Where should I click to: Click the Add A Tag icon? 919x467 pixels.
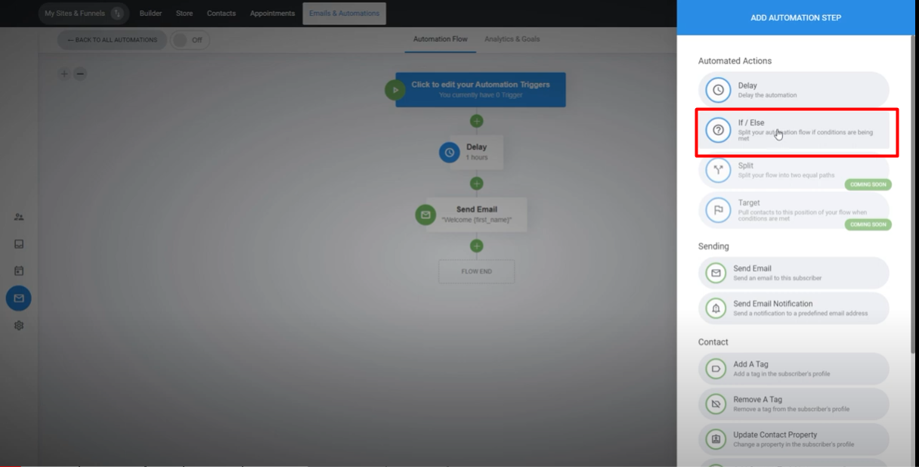715,369
